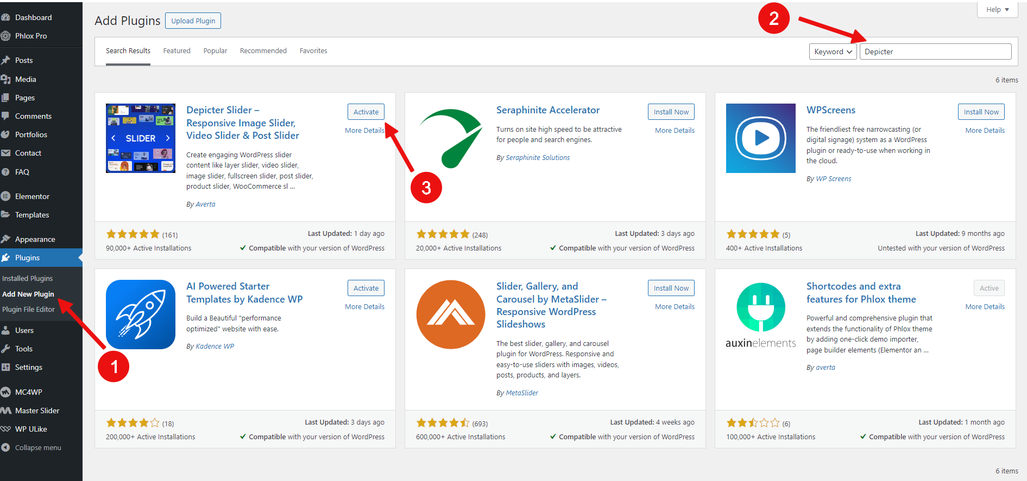This screenshot has width=1027, height=481.
Task: Open the WPScreens title link
Action: (x=831, y=110)
